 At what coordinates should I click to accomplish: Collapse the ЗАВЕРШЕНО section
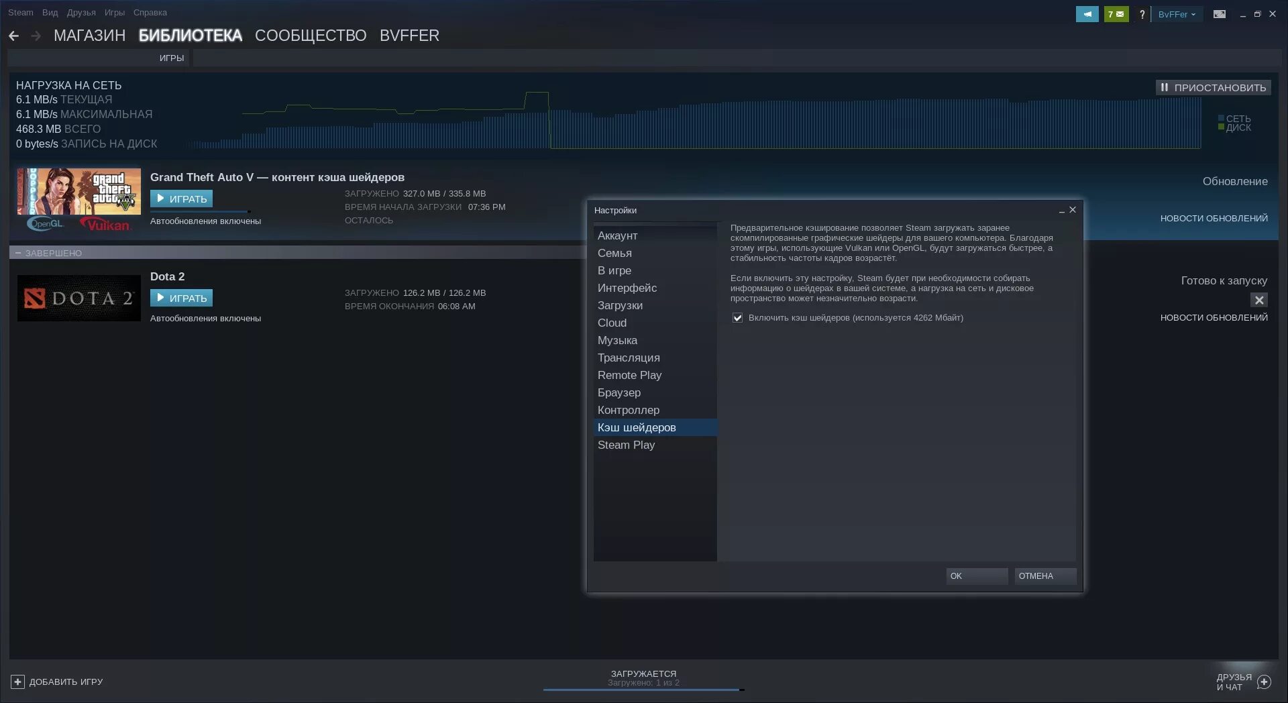click(x=18, y=253)
